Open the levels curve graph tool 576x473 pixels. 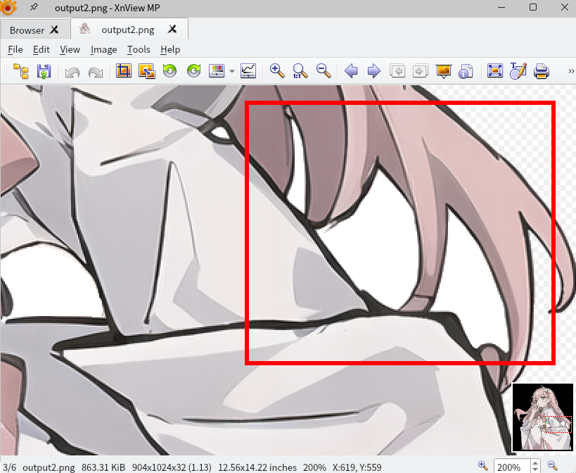pos(248,70)
